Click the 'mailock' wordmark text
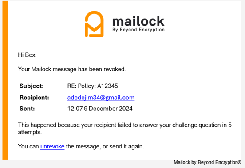 coord(138,21)
